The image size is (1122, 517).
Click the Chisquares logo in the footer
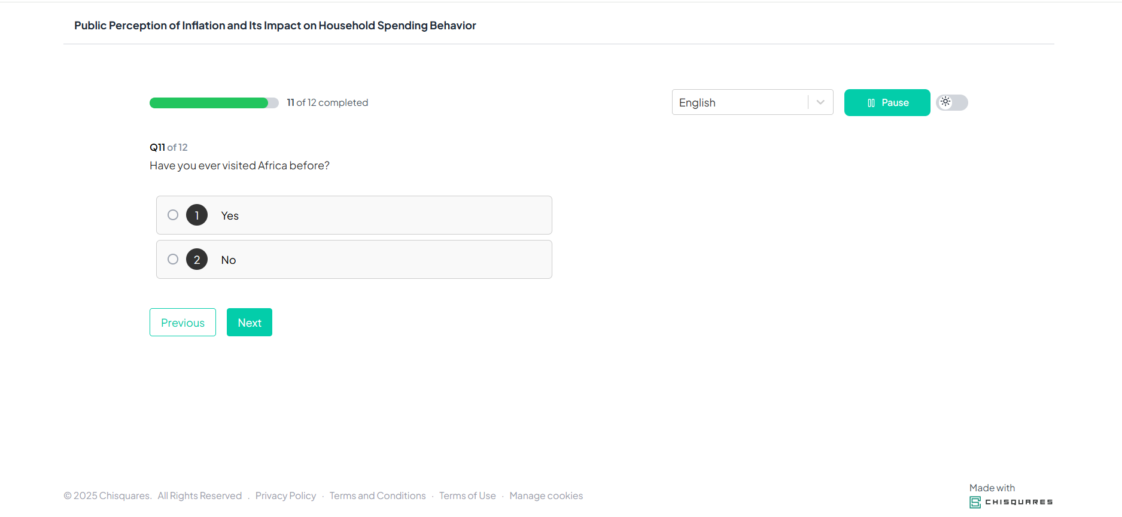click(x=1010, y=502)
